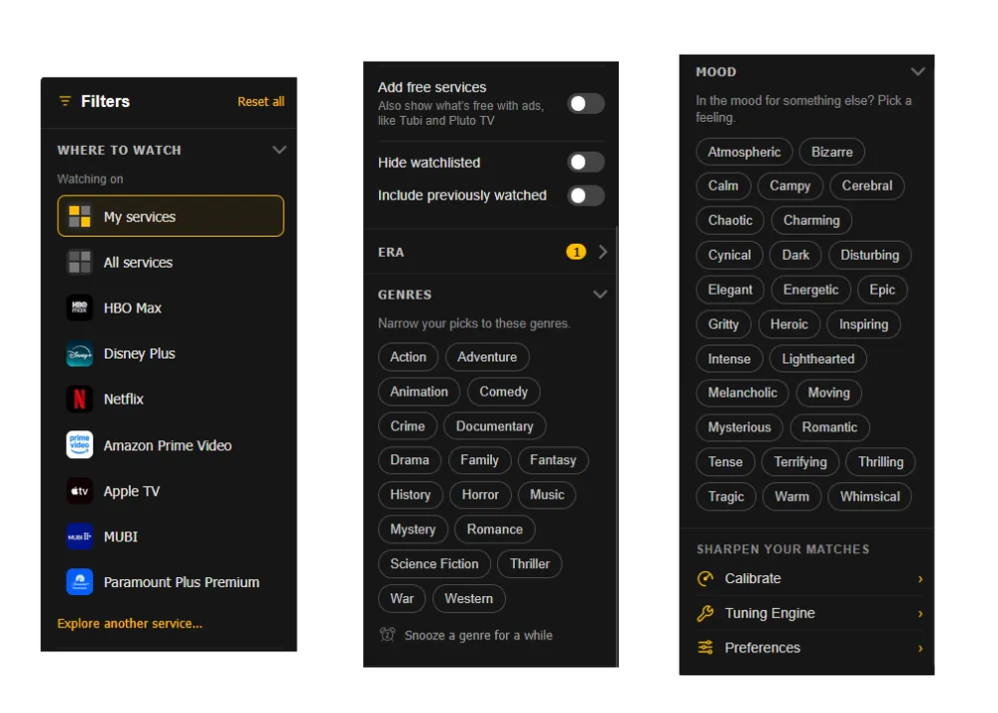The width and height of the screenshot is (998, 713).
Task: Select the Disney Plus logo icon
Action: click(80, 354)
